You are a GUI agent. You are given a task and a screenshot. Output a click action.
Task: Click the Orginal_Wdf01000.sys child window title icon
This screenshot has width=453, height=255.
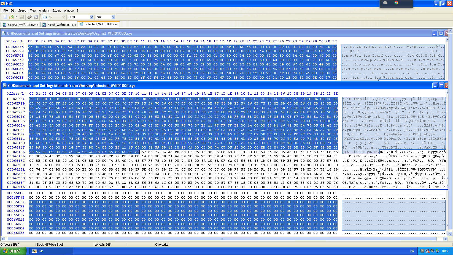click(x=4, y=33)
